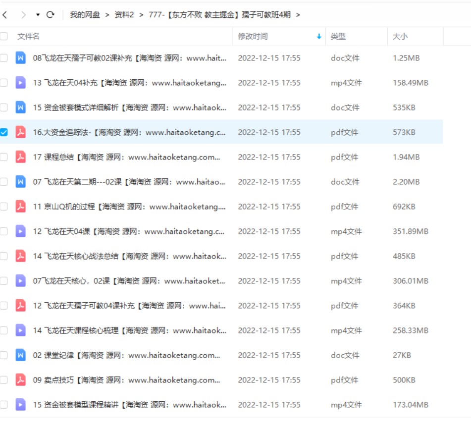This screenshot has width=471, height=430.
Task: Select file name 16.大资金追踪法-
Action: (129, 132)
